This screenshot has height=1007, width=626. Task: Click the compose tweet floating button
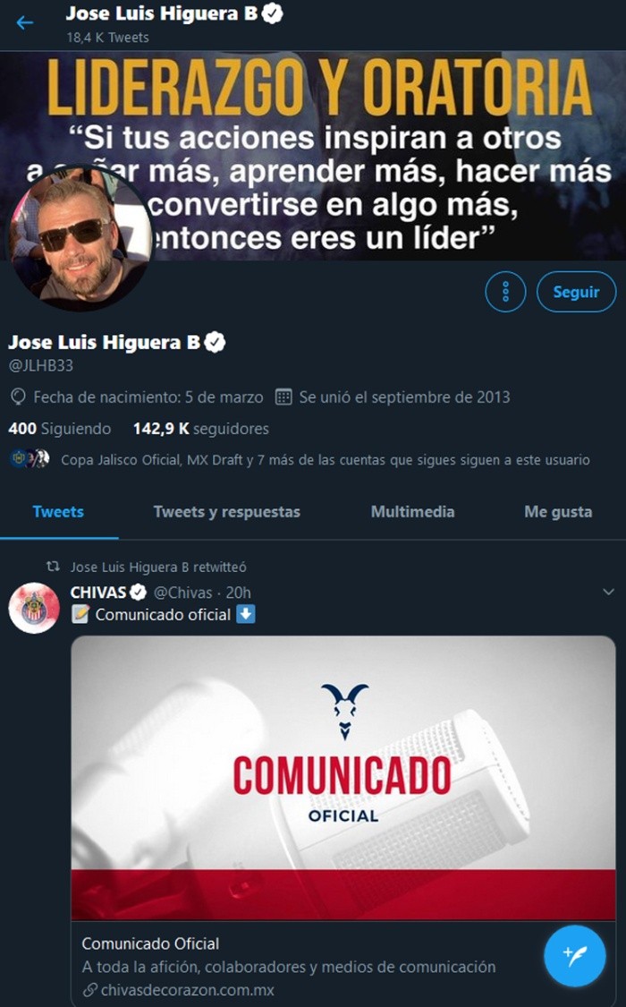tap(575, 956)
